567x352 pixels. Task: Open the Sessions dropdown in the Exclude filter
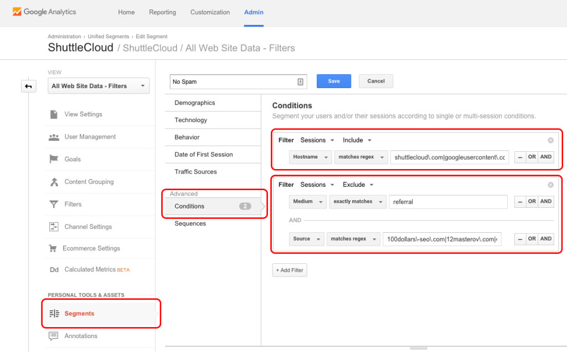point(317,185)
